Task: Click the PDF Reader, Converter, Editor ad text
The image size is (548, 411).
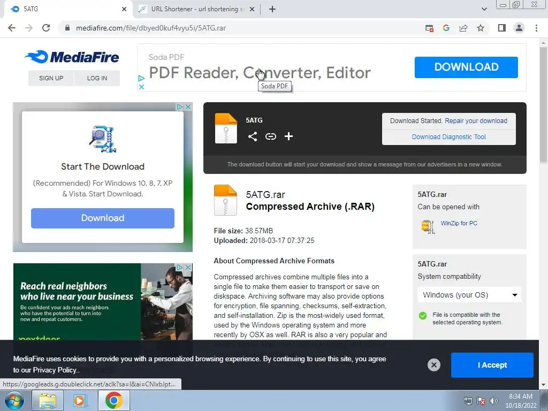Action: click(260, 73)
